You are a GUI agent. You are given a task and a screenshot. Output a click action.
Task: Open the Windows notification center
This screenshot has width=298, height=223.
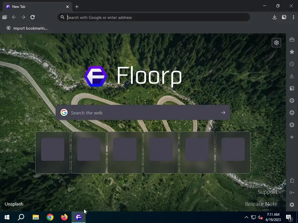288,217
